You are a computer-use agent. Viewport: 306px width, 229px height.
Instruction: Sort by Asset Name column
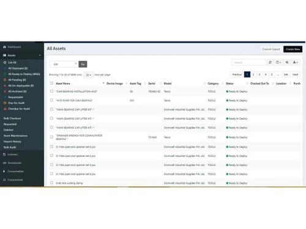coord(63,84)
